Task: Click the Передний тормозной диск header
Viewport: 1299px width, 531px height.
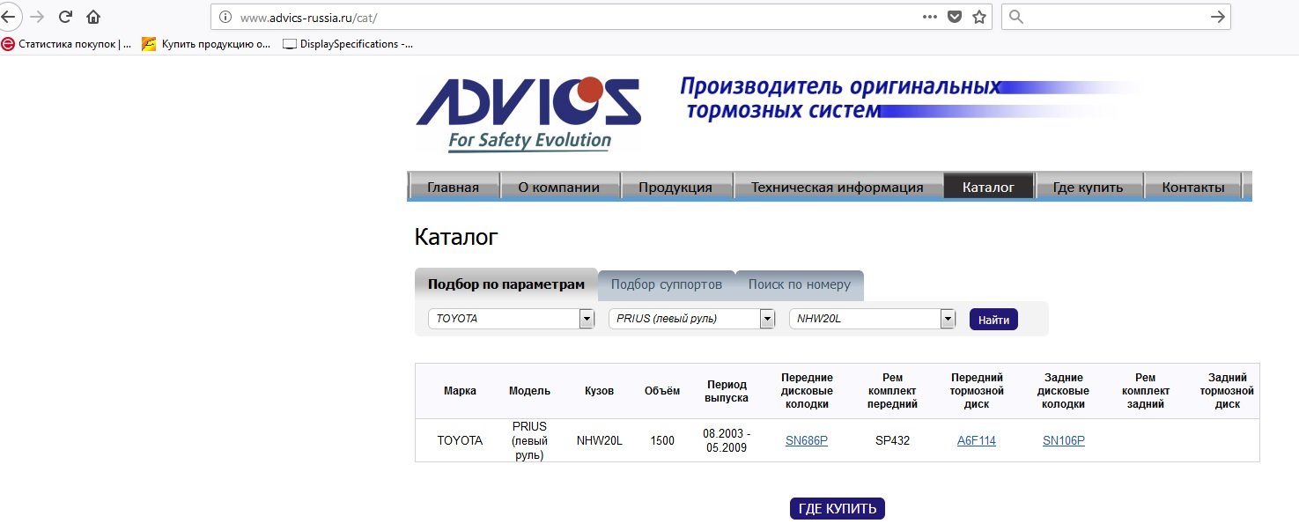Action: coord(977,391)
